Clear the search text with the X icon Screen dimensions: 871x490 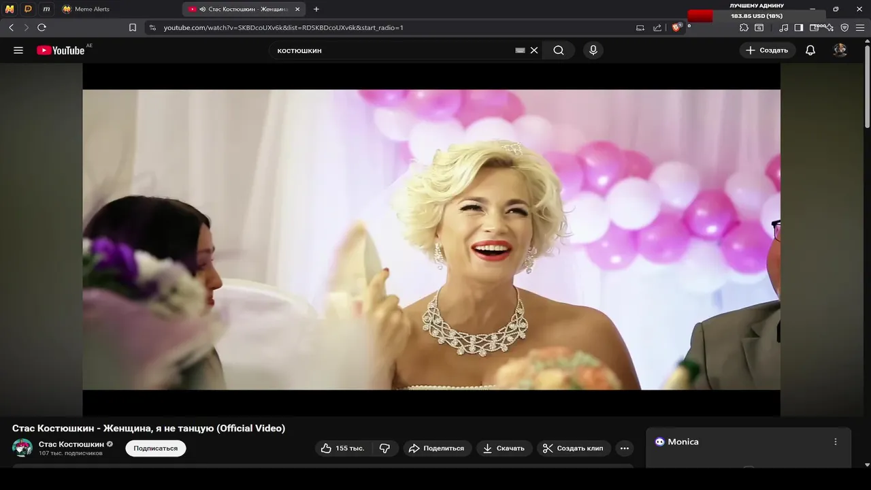click(x=534, y=50)
